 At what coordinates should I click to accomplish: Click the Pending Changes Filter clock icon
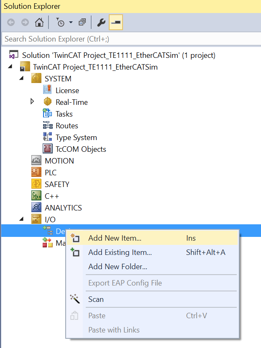[60, 22]
